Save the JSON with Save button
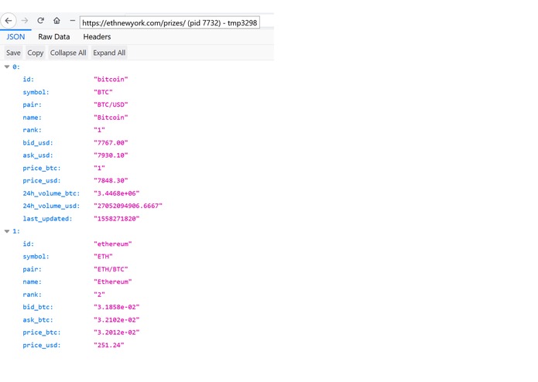Viewport: 538px width, 382px height. click(13, 53)
